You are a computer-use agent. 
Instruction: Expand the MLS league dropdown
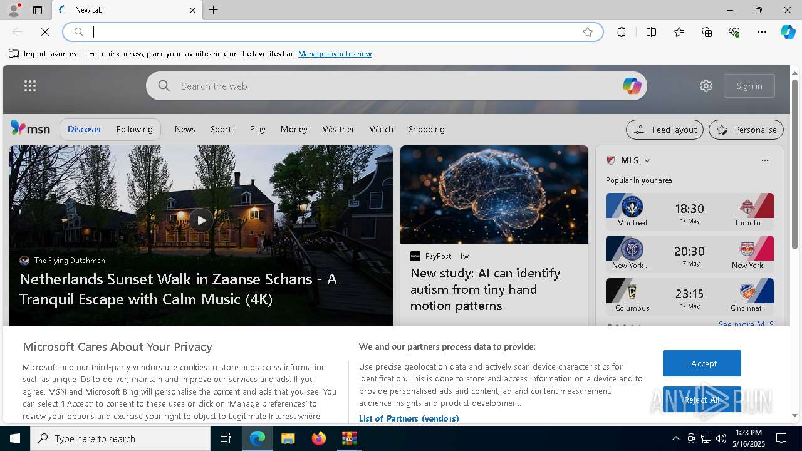point(647,161)
